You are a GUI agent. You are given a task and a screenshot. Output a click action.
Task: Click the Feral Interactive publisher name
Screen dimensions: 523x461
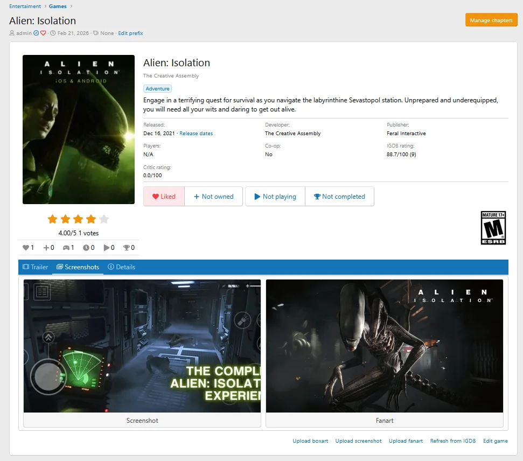coord(406,133)
